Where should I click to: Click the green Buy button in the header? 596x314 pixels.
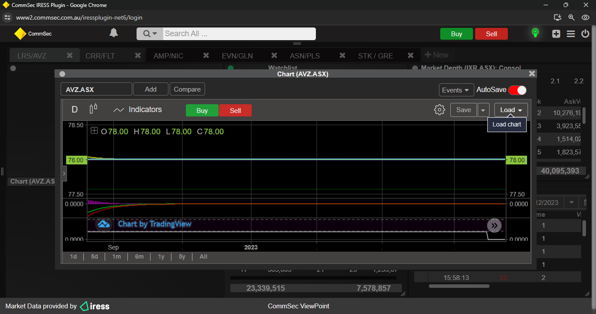click(x=456, y=34)
